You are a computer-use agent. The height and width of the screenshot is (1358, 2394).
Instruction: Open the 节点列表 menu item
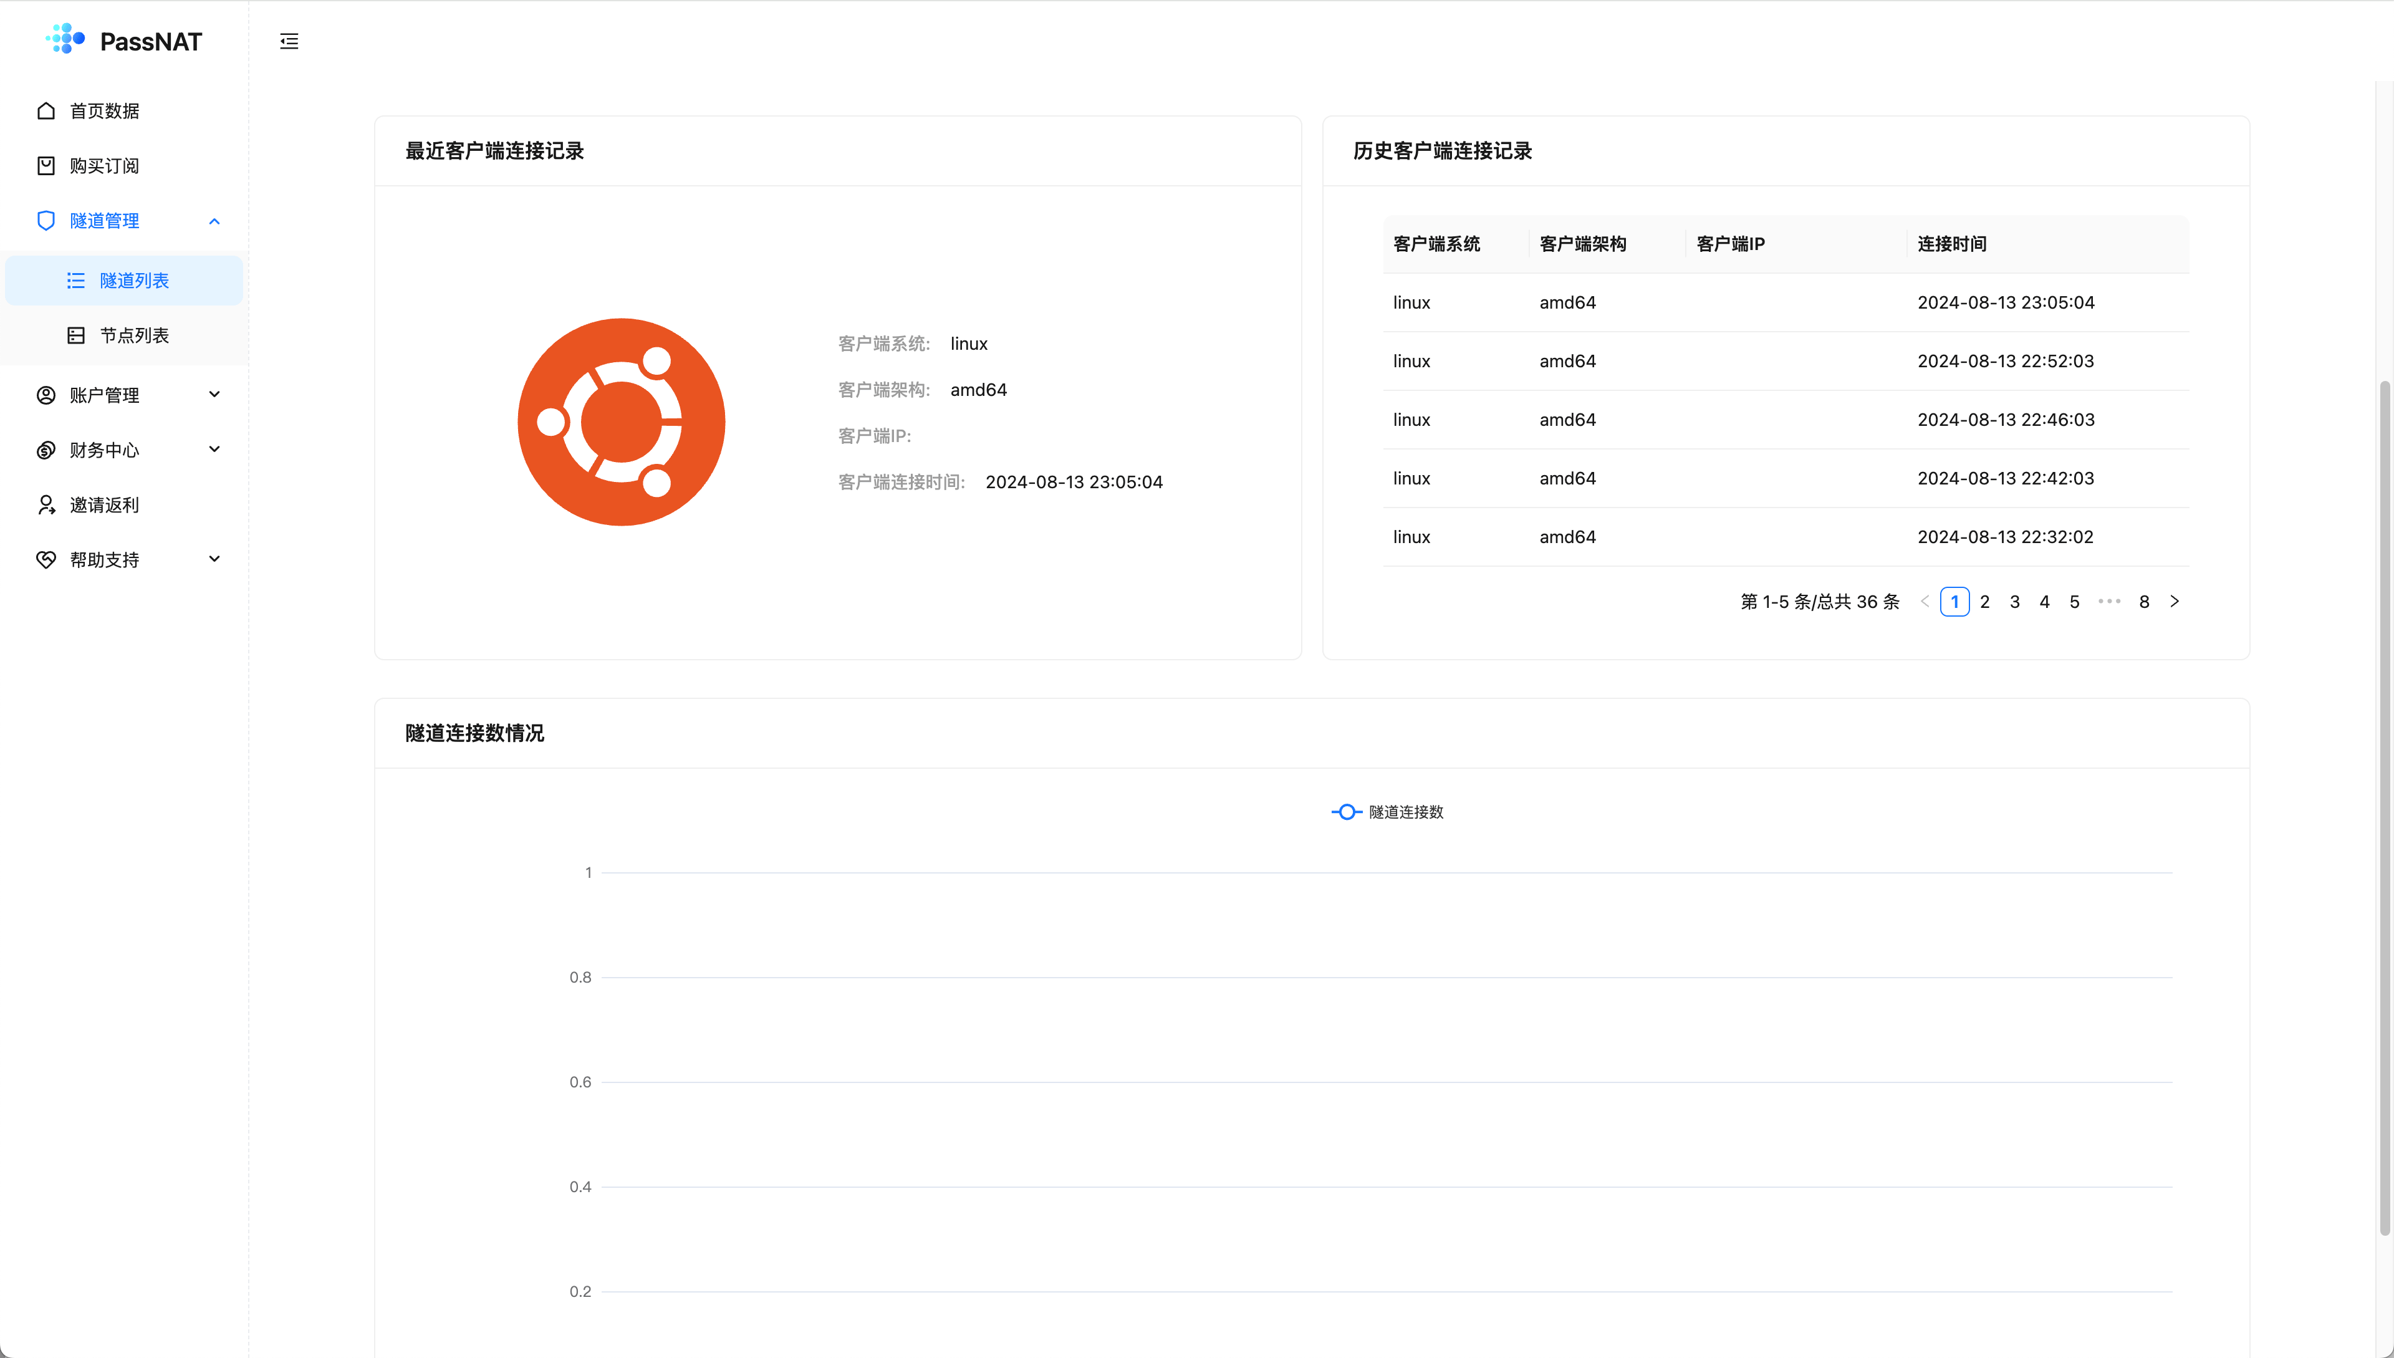(134, 336)
